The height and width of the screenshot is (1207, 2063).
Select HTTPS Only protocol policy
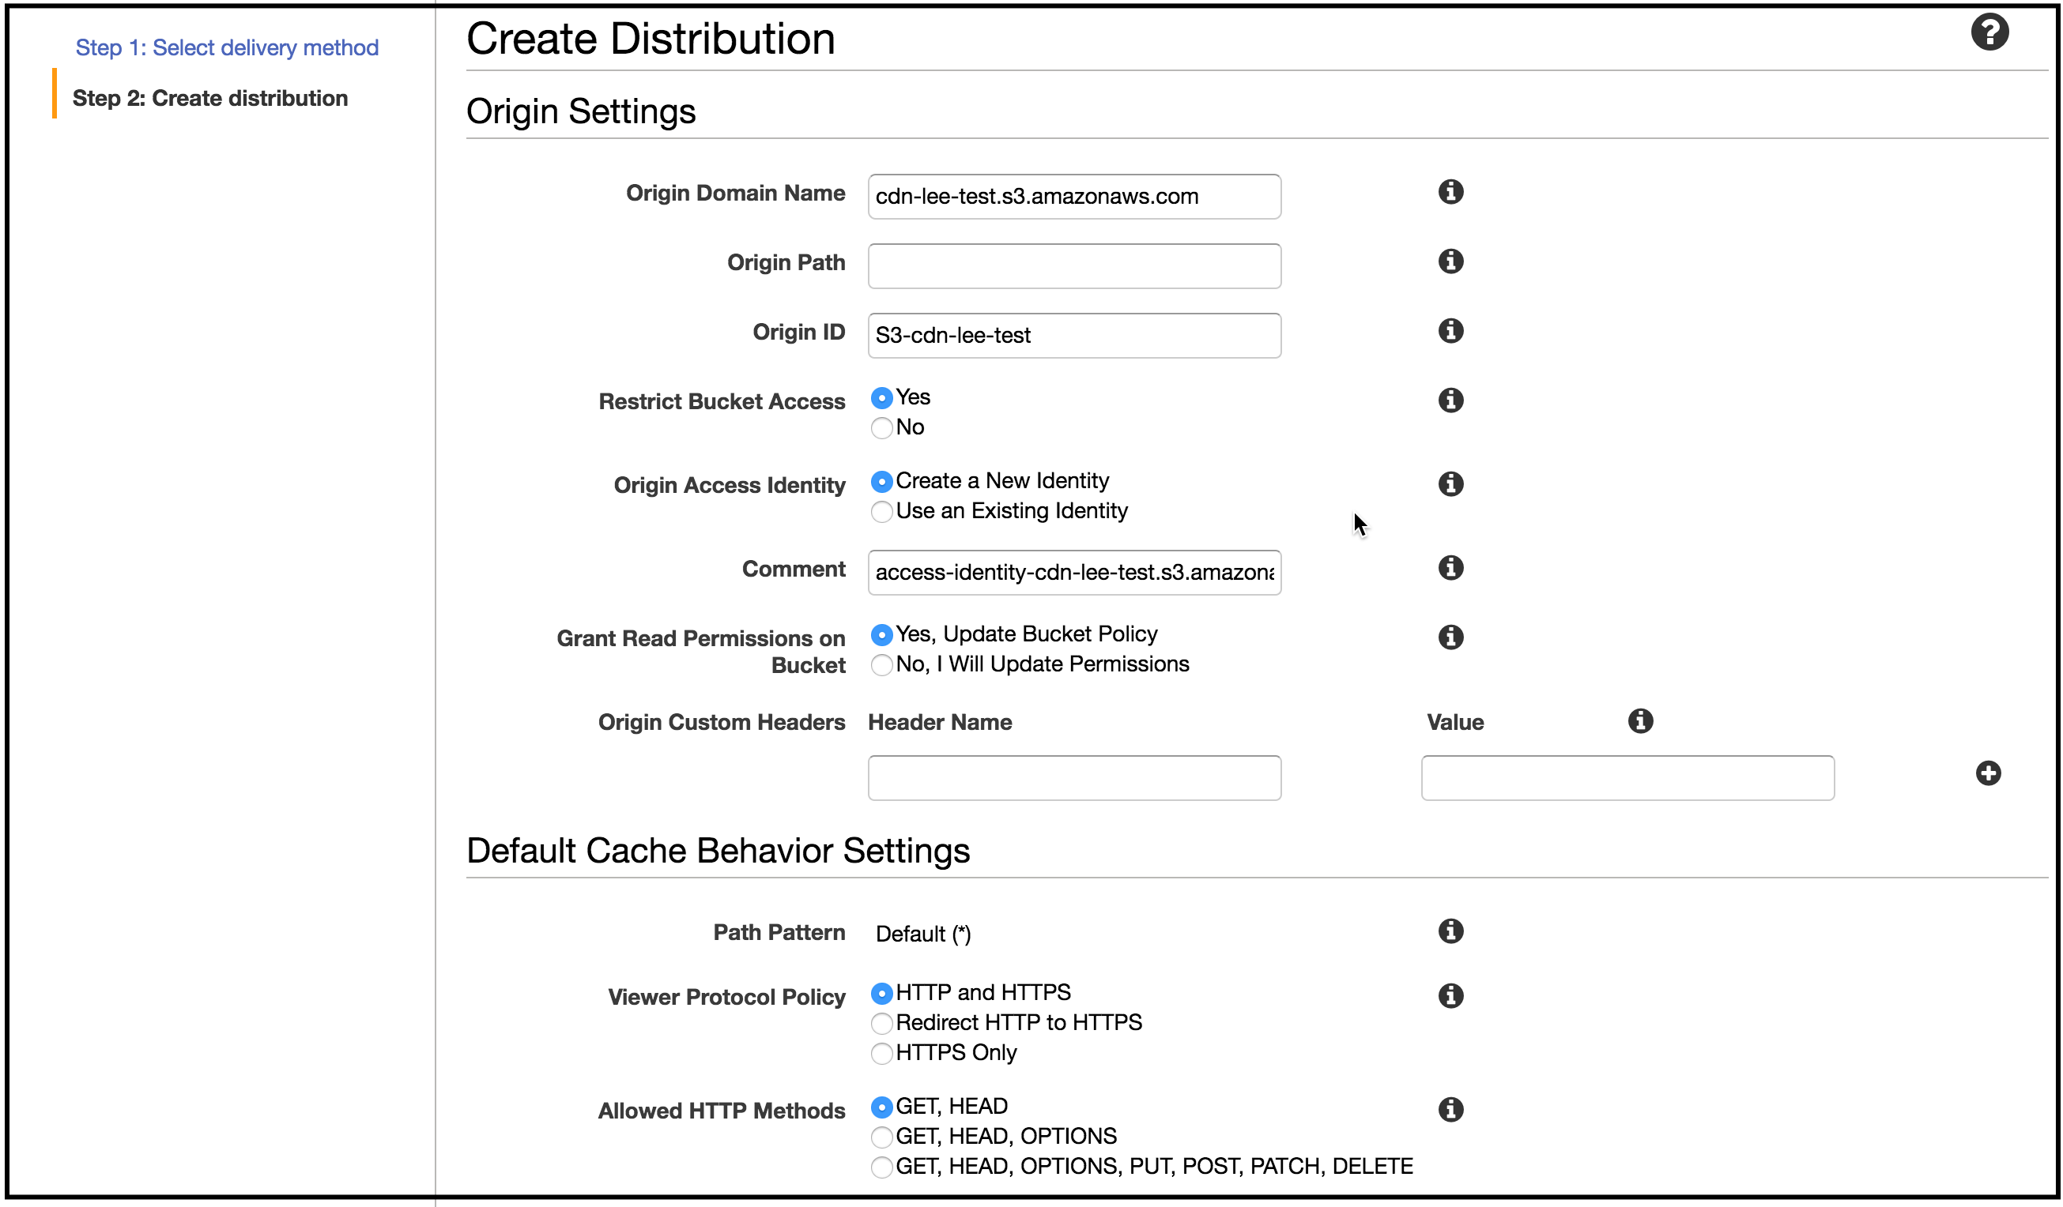[x=881, y=1053]
